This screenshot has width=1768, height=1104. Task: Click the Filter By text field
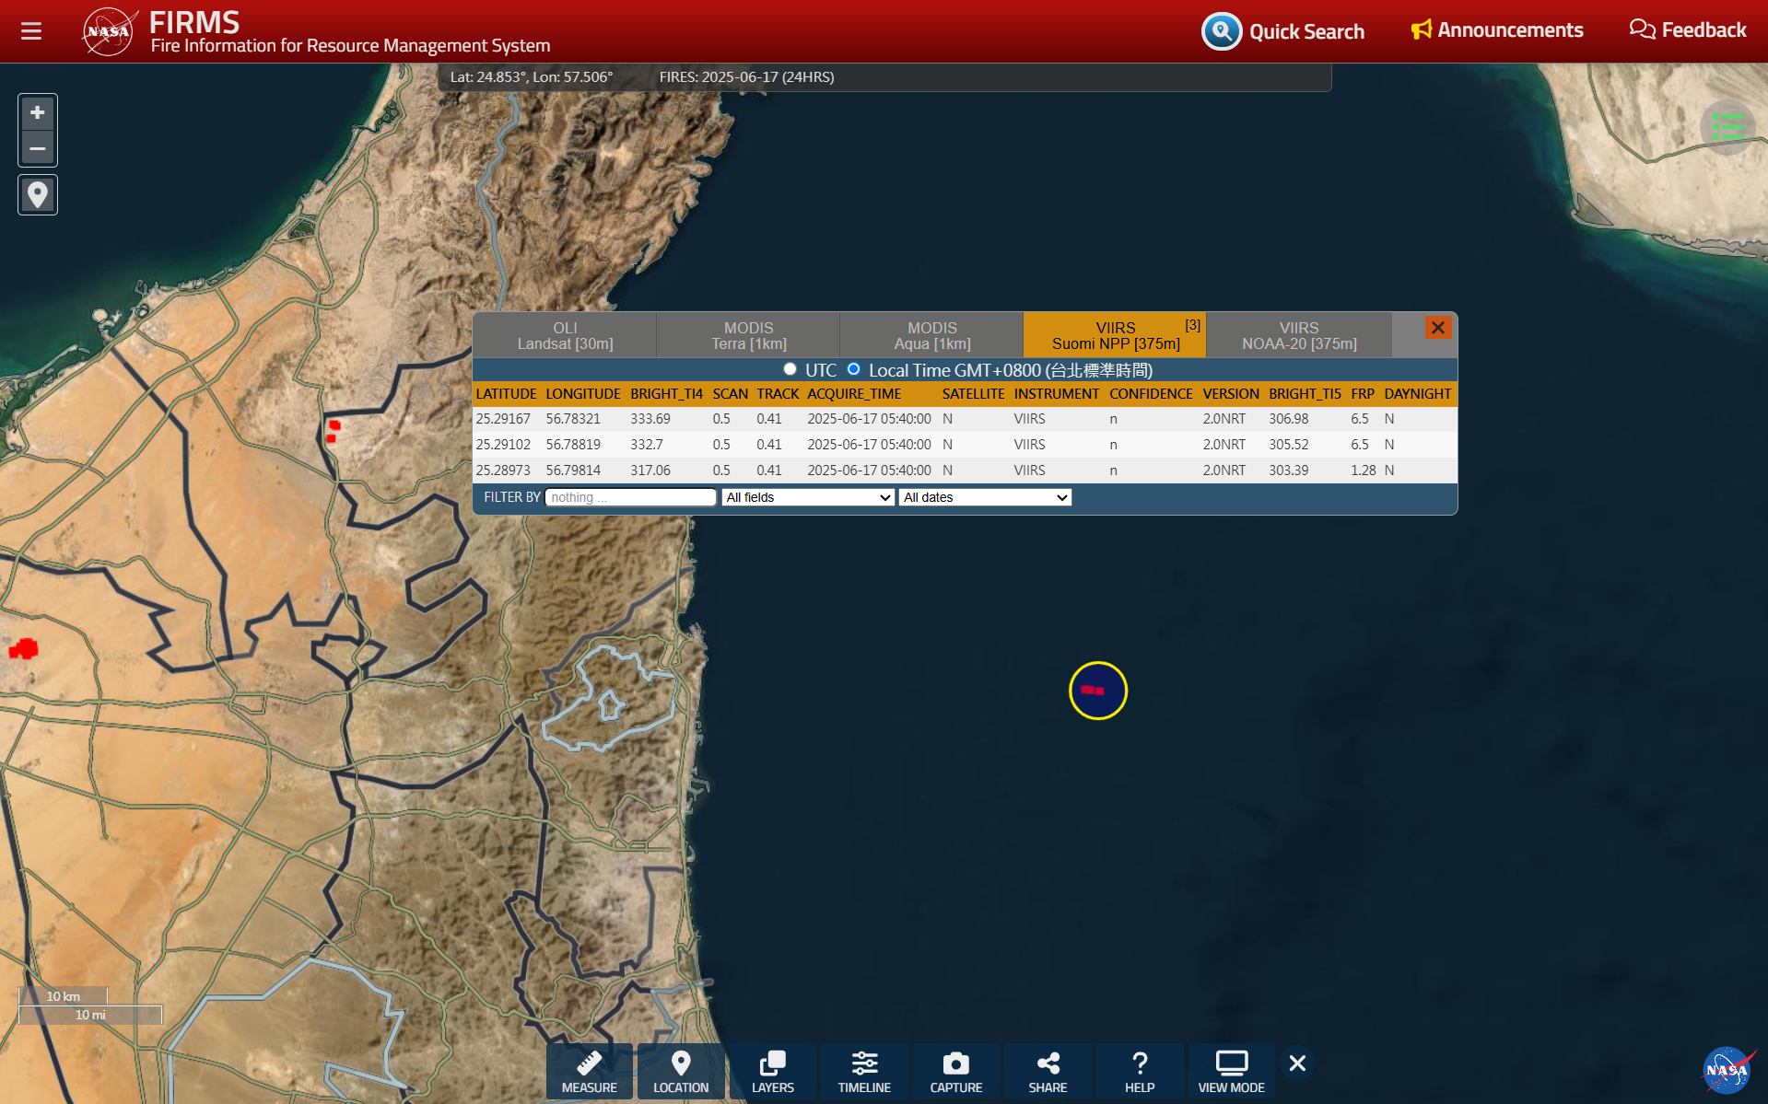[630, 497]
